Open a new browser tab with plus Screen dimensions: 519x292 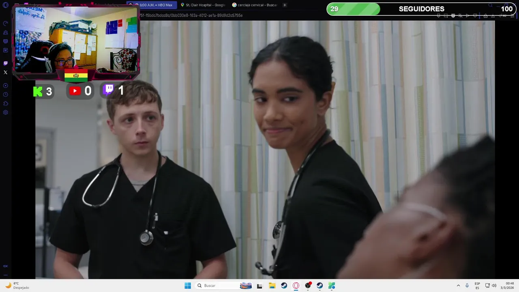coord(285,5)
